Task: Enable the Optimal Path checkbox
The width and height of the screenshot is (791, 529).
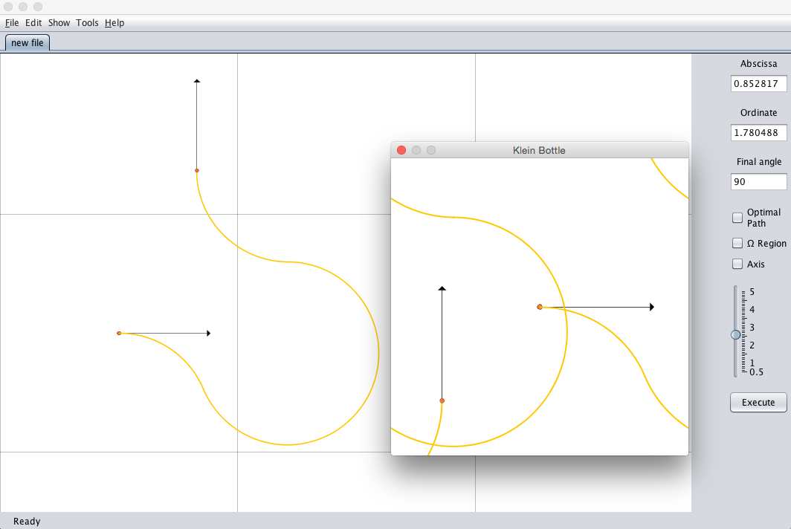Action: [x=737, y=218]
